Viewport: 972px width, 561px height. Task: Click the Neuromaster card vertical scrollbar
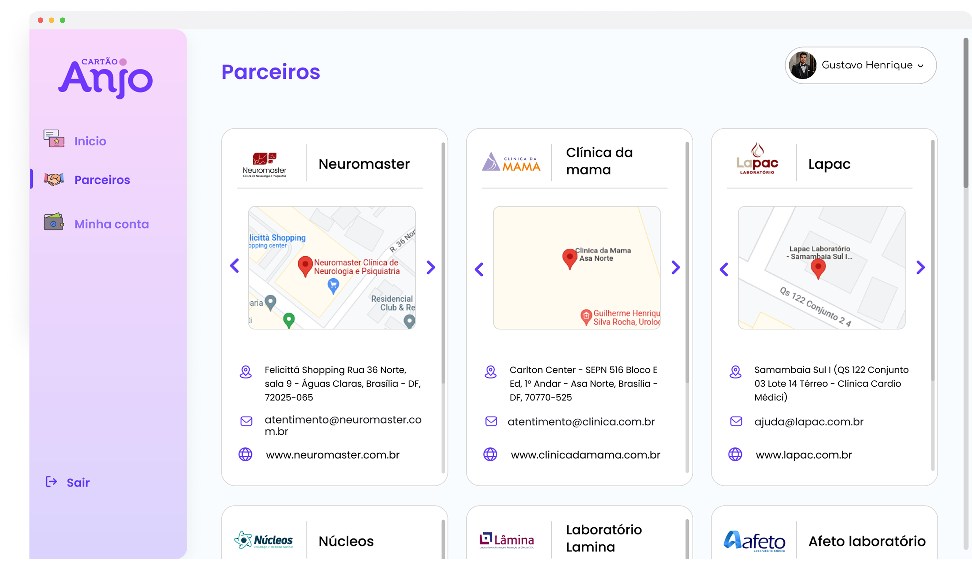point(443,262)
